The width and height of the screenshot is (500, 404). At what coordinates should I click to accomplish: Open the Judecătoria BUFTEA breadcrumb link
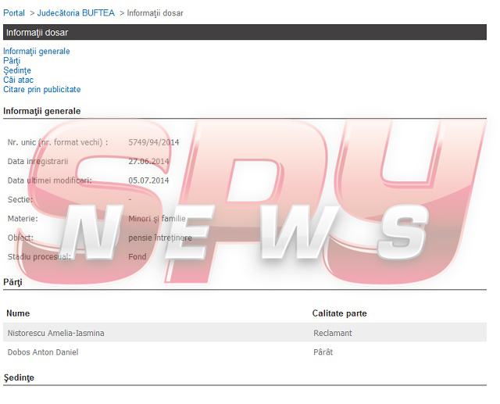76,13
